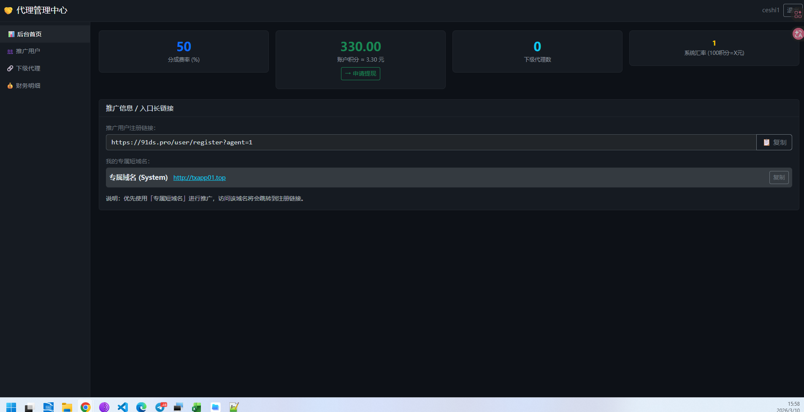The image size is (804, 412).
Task: Copy the exclusive short domain
Action: [x=779, y=177]
